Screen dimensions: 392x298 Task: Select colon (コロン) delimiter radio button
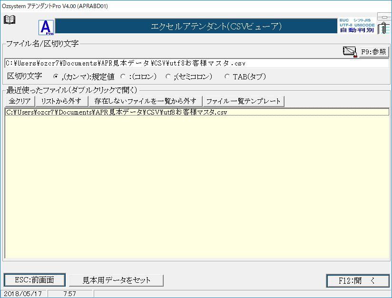click(x=123, y=77)
